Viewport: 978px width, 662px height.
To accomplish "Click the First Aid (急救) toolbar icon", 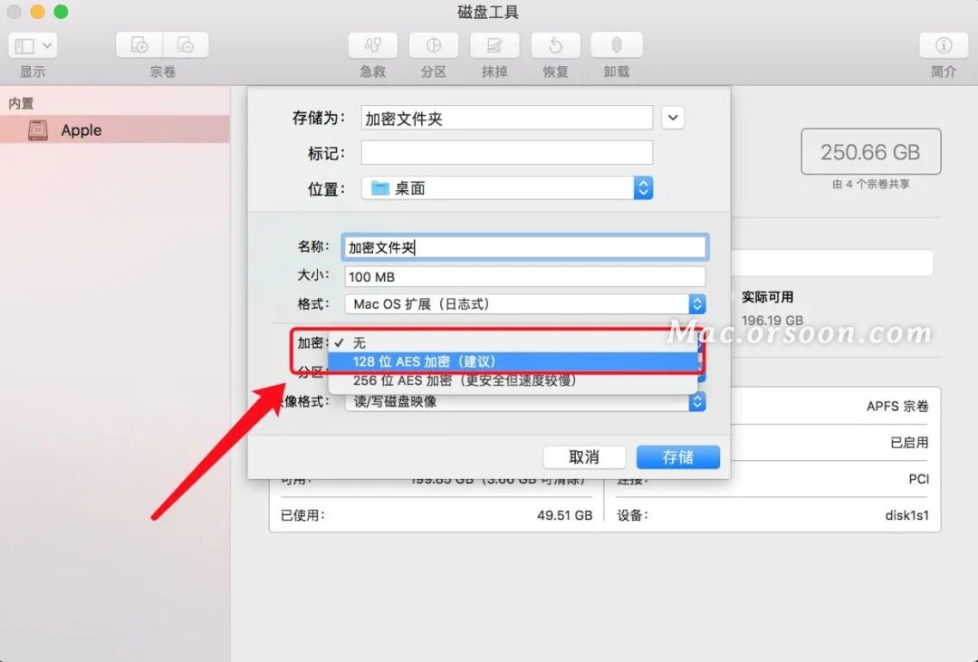I will pyautogui.click(x=372, y=45).
